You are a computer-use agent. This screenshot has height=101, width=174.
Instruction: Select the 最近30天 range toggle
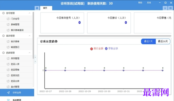(163, 41)
